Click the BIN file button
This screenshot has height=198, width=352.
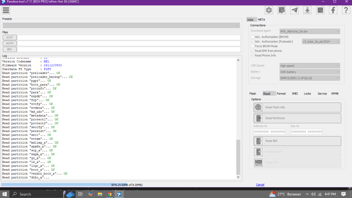point(9,49)
